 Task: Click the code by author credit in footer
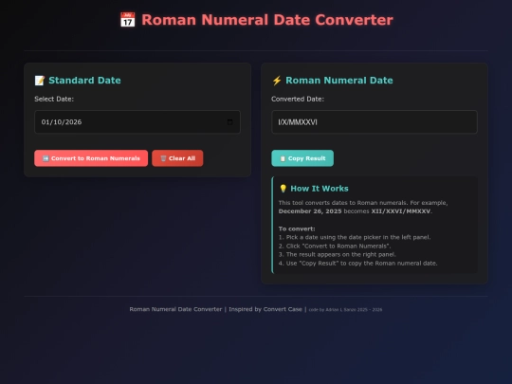[345, 309]
